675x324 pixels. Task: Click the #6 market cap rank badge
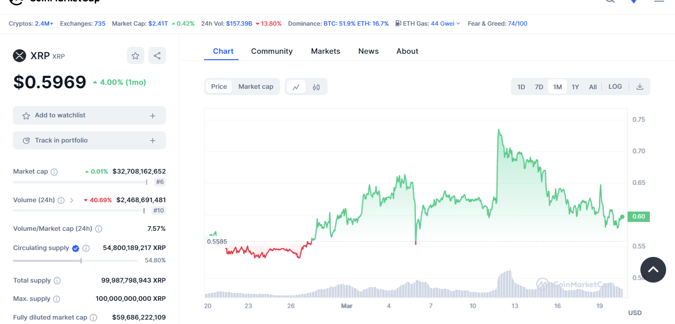(x=160, y=182)
